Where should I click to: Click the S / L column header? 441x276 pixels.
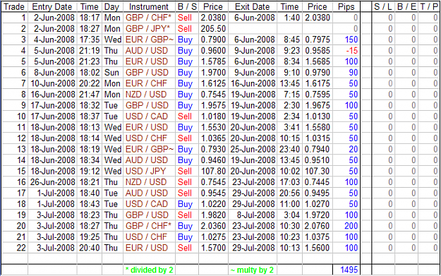[x=382, y=6]
